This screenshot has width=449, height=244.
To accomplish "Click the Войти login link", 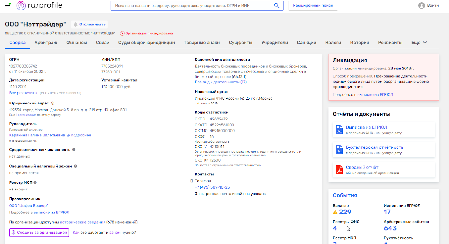I will [433, 6].
